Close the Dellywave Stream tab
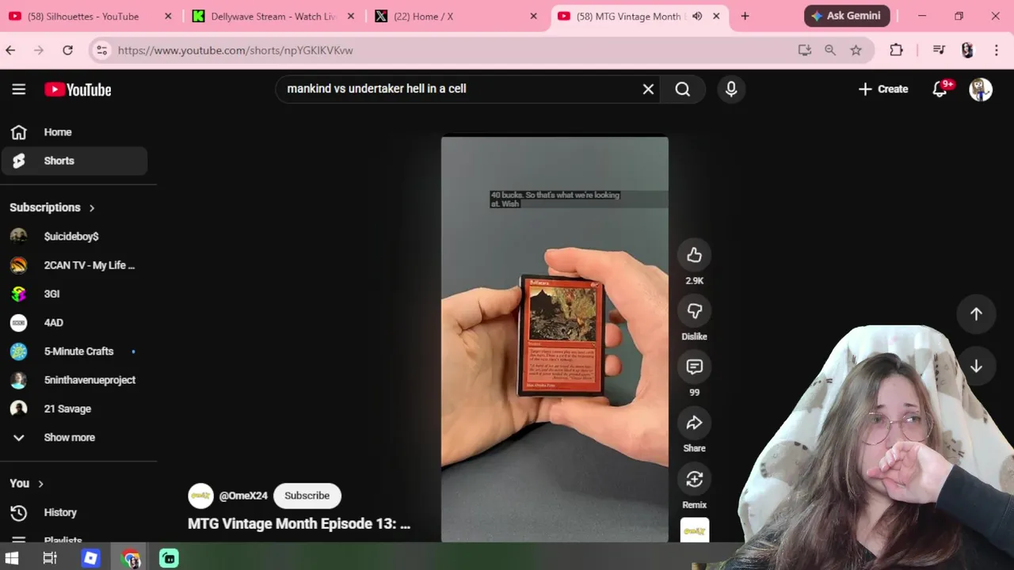This screenshot has width=1014, height=570. [x=351, y=16]
